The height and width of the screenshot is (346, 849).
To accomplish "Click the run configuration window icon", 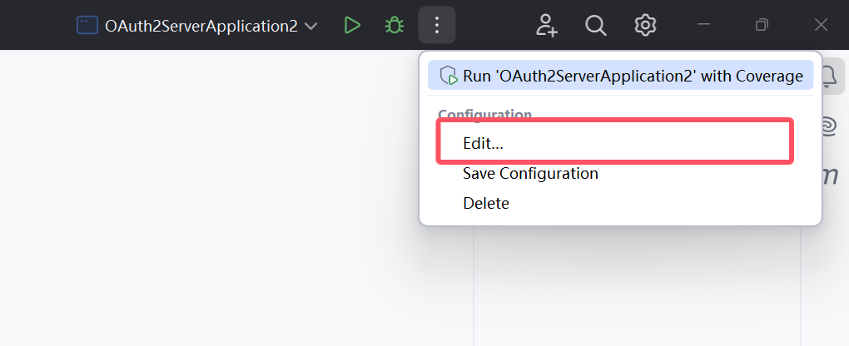I will click(x=87, y=25).
